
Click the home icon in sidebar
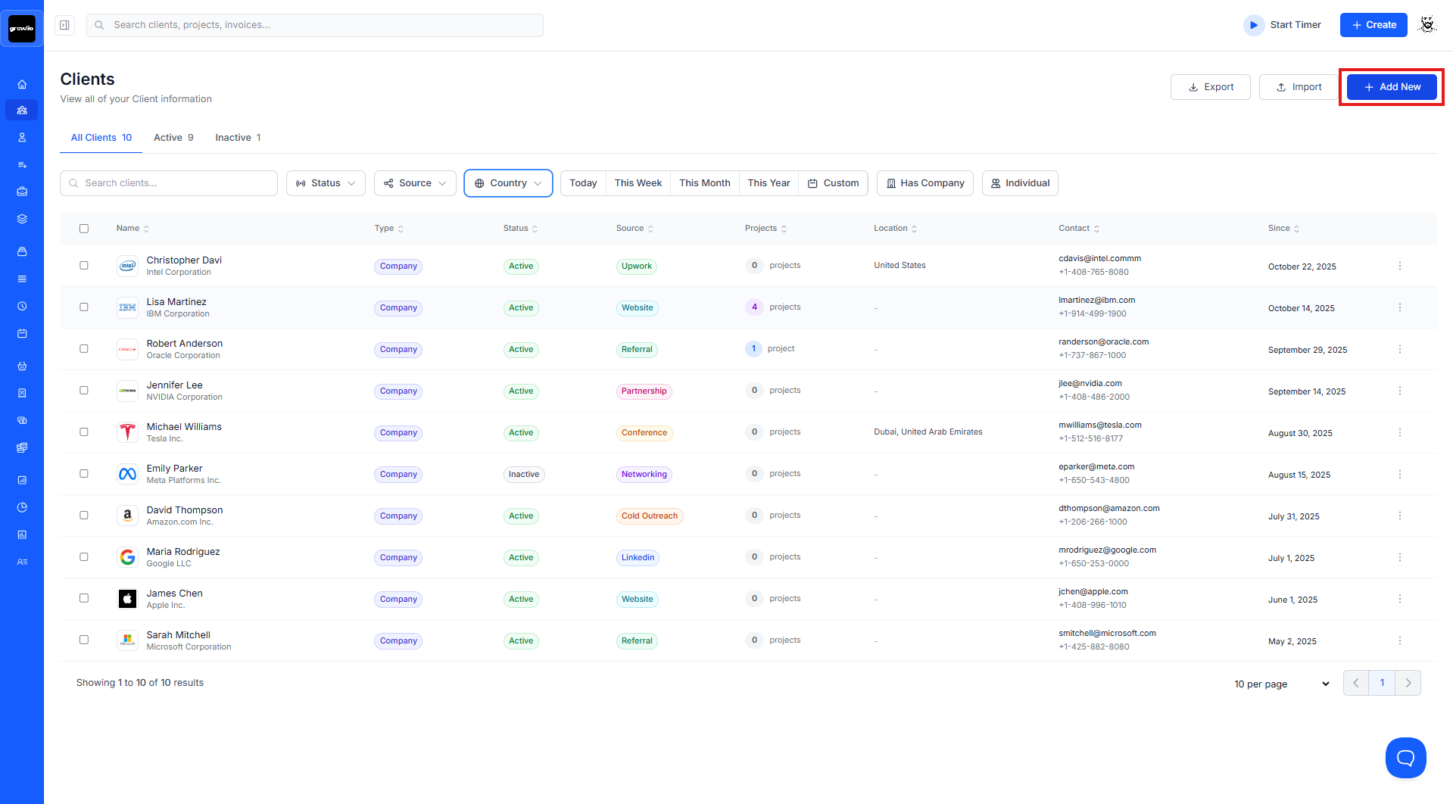22,84
